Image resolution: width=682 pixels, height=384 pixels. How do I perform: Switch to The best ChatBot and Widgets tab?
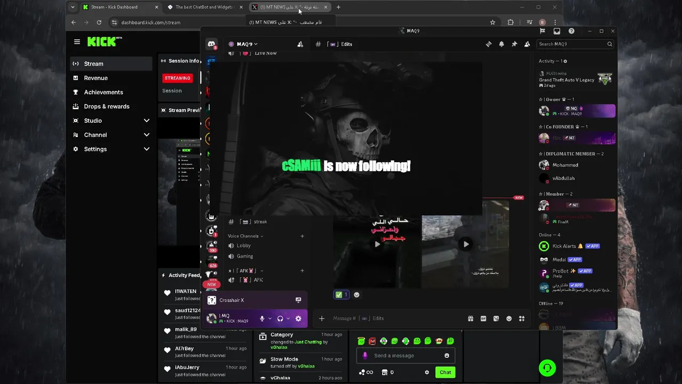205,7
